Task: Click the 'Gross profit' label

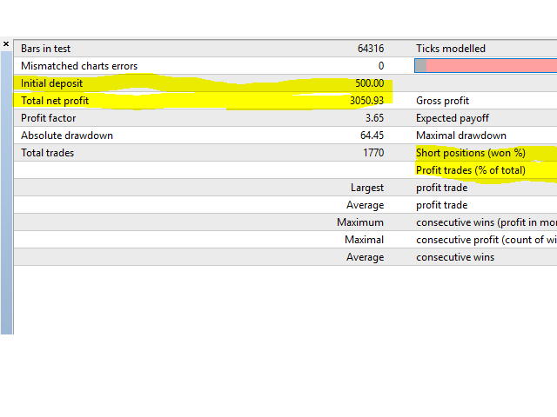Action: pyautogui.click(x=442, y=101)
